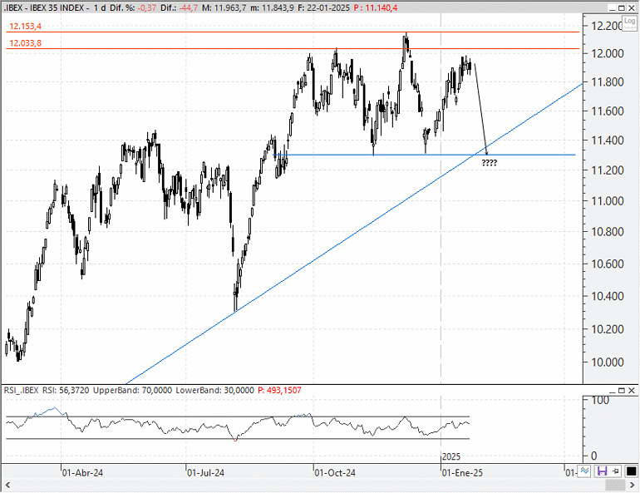Click the 'RSI: 56,3720' value
The image size is (640, 493).
coord(66,390)
